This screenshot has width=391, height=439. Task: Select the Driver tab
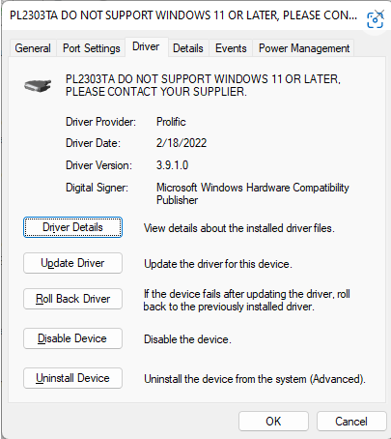pos(146,47)
